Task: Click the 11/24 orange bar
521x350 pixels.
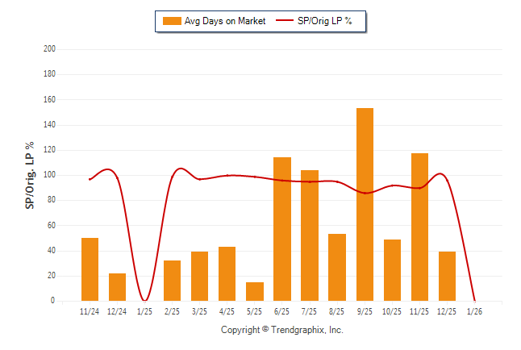Action: [90, 269]
